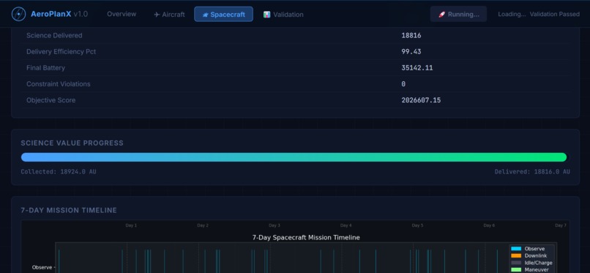Click the rocket icon in Running button

click(441, 15)
